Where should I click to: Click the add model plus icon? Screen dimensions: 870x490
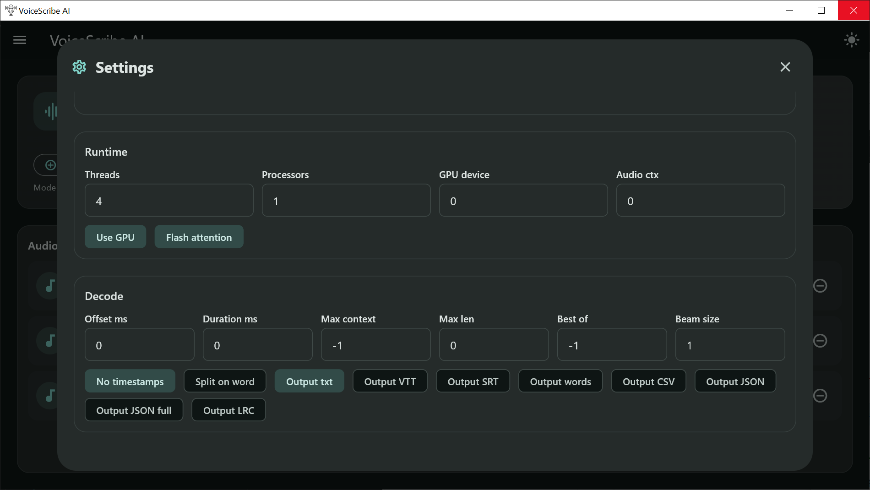click(x=50, y=165)
